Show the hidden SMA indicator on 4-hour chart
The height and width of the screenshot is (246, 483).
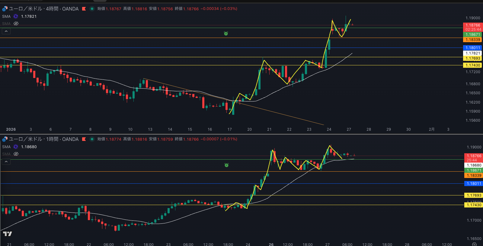point(16,23)
